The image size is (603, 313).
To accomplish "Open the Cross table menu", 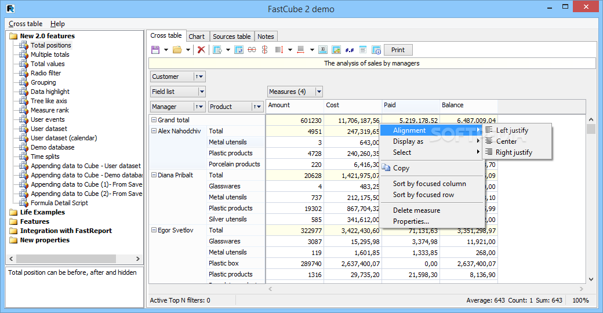I will click(26, 23).
